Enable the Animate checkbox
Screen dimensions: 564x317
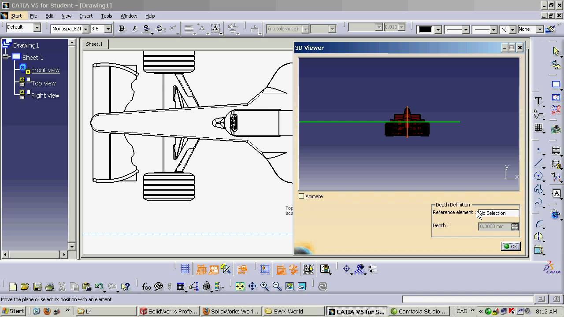(301, 196)
